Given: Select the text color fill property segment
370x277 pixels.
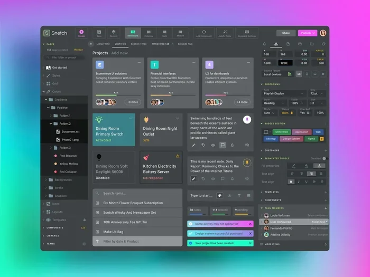Looking at the screenshot, I should click(x=319, y=166).
